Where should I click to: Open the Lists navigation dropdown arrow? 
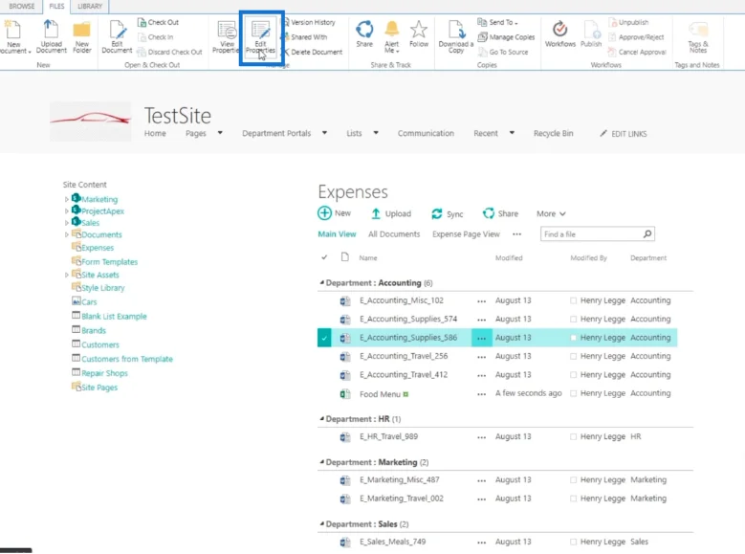click(x=376, y=133)
